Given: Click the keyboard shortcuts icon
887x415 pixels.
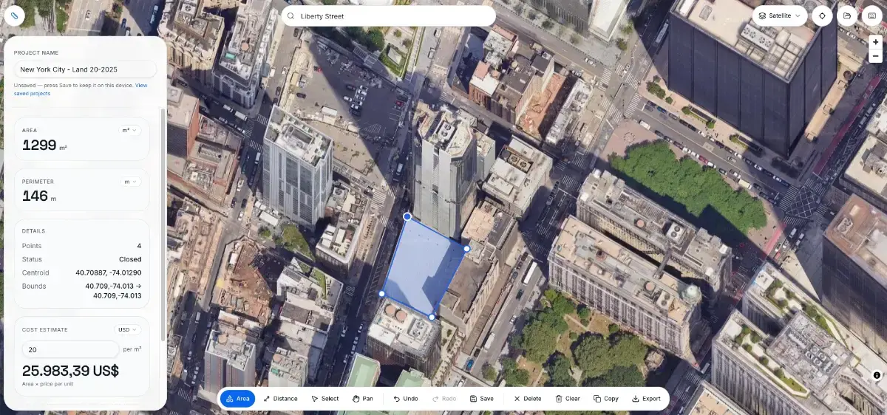Looking at the screenshot, I should click(x=872, y=16).
